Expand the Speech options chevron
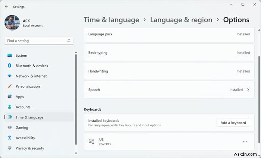261x158 pixels. (x=248, y=90)
